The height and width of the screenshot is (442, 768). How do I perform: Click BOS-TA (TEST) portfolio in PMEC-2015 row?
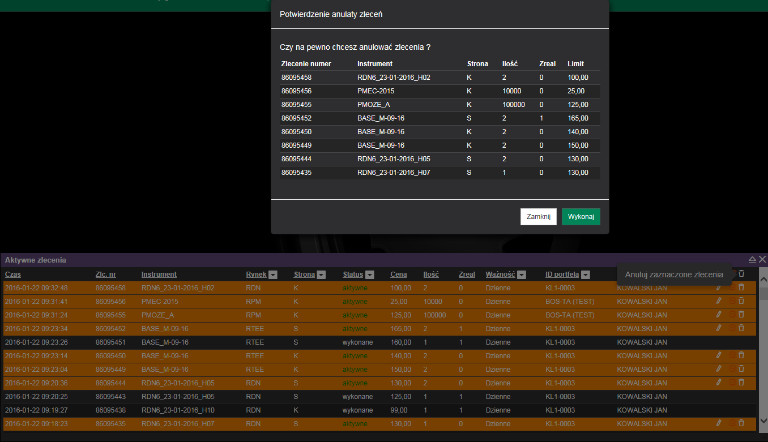point(570,302)
